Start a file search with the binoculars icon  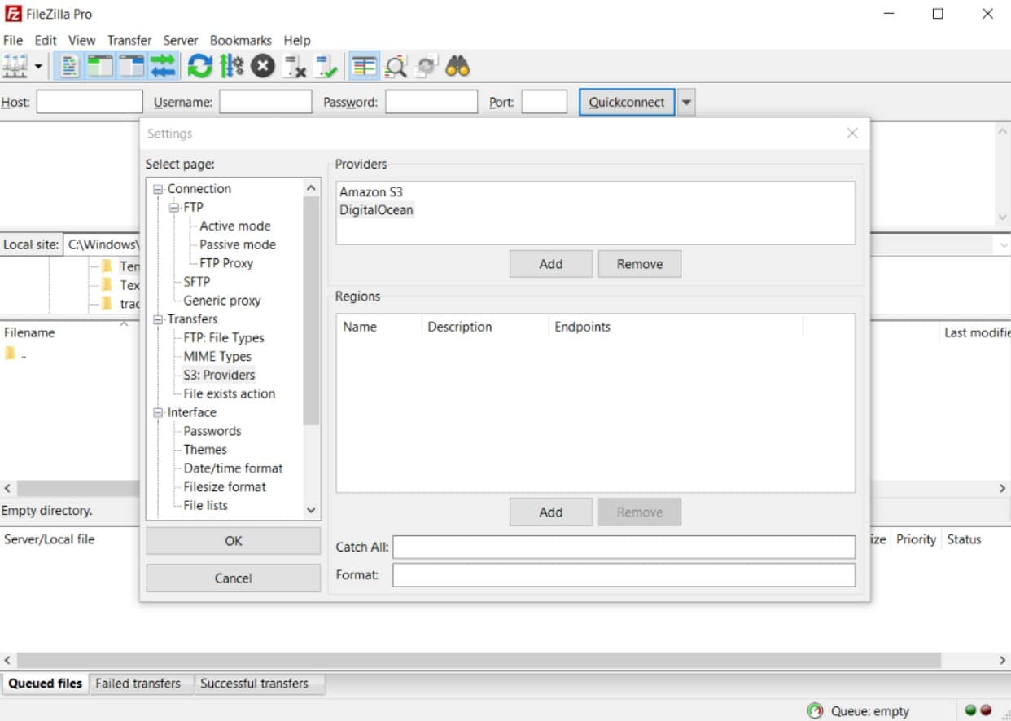[x=457, y=66]
